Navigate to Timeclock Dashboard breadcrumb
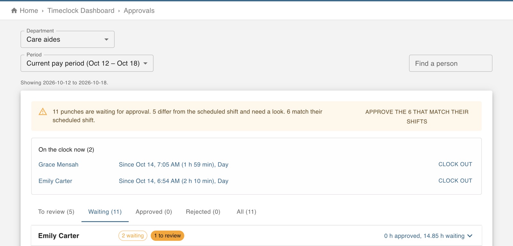Screen dimensions: 513x246 [x=81, y=11]
